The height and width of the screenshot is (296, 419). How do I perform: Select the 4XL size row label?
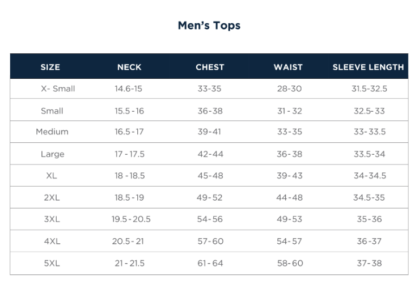pos(52,241)
